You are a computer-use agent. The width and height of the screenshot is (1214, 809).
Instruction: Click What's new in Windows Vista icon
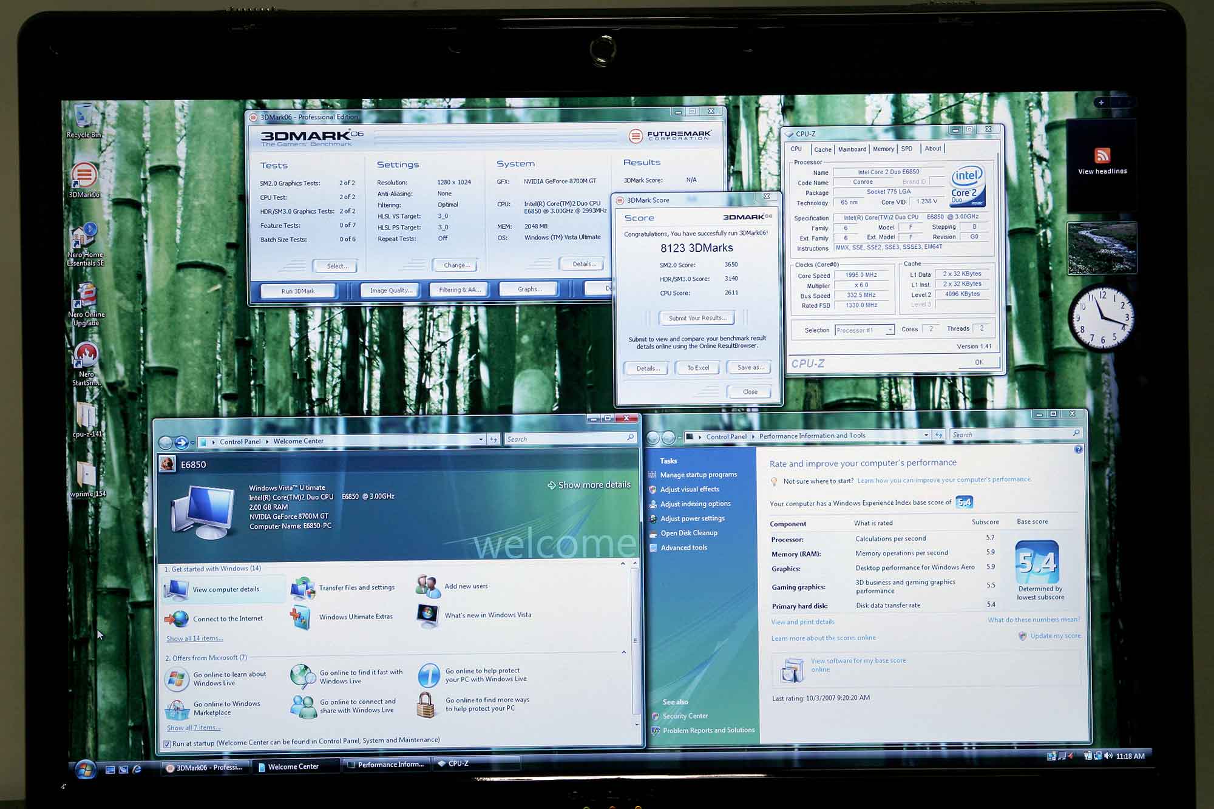pyautogui.click(x=428, y=615)
